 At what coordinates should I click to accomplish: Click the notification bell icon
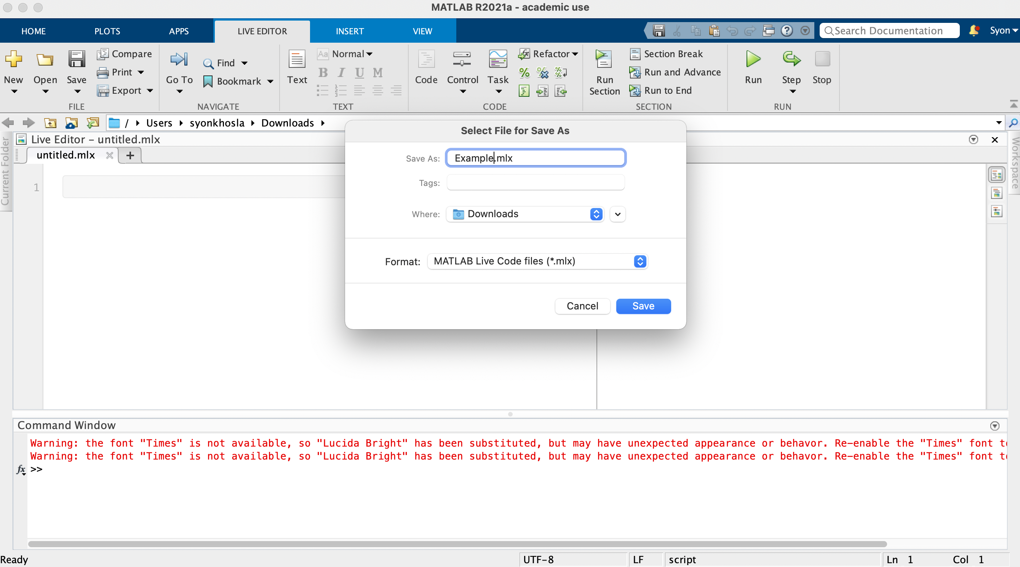[974, 30]
